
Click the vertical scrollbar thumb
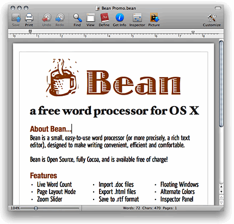click(x=221, y=84)
